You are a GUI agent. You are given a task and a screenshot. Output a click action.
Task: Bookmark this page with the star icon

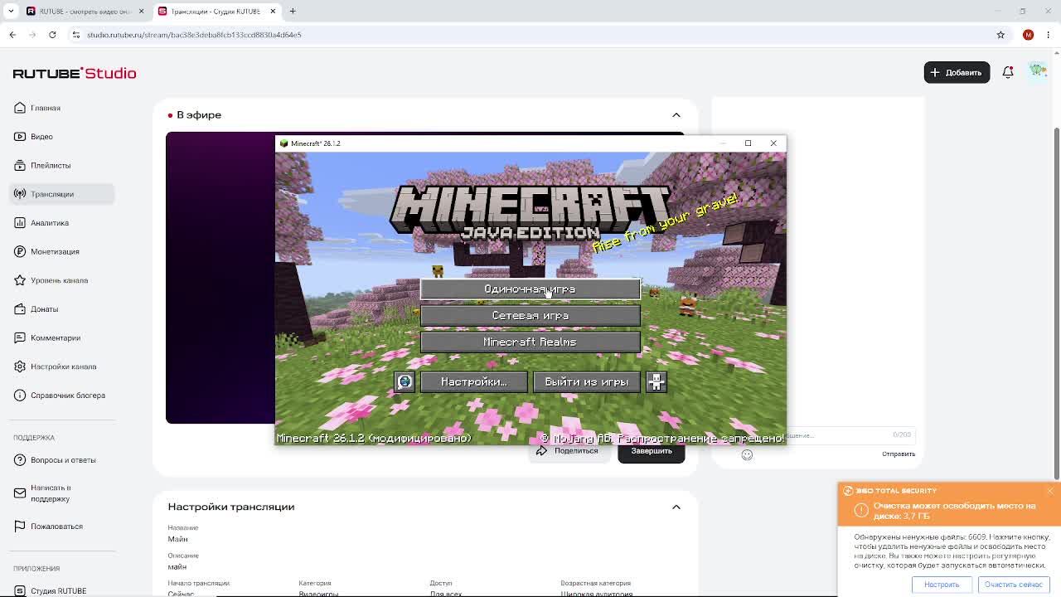[1000, 35]
